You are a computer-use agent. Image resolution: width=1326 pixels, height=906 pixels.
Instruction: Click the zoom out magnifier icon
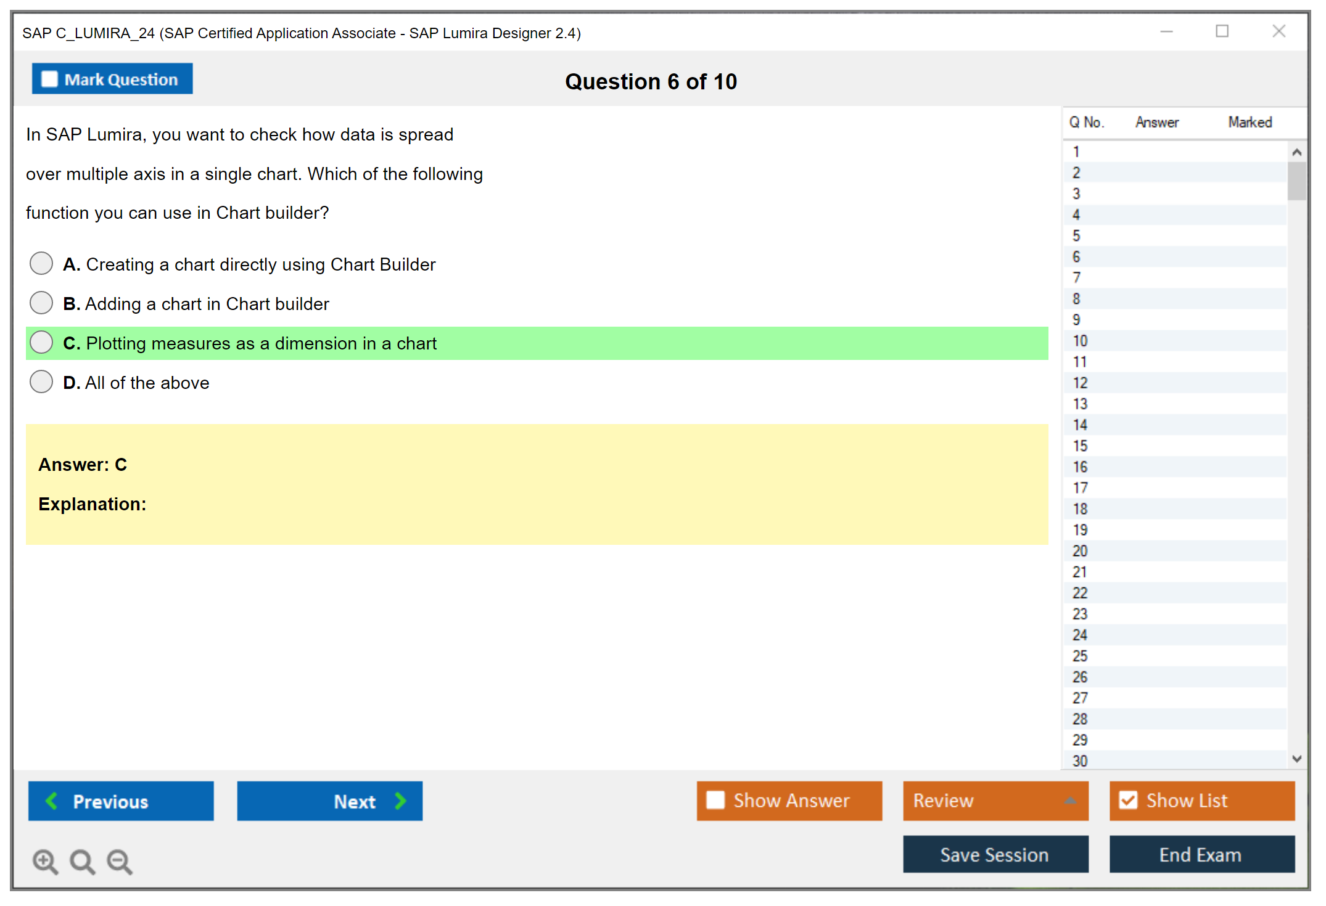click(119, 861)
